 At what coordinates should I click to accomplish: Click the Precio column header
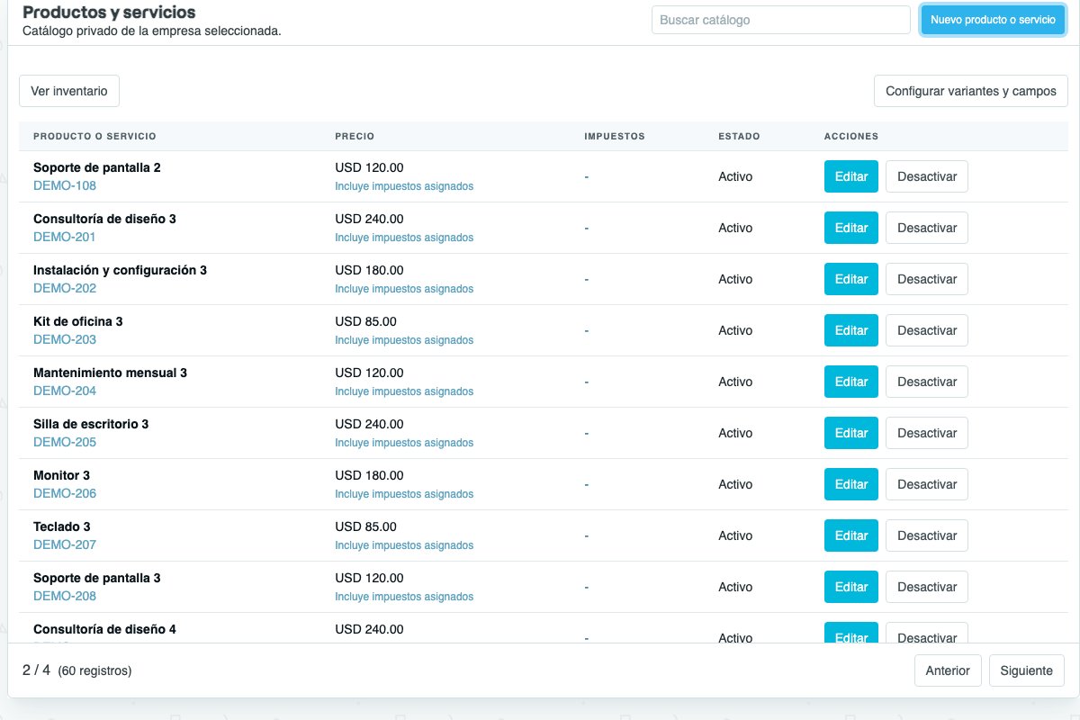point(355,137)
